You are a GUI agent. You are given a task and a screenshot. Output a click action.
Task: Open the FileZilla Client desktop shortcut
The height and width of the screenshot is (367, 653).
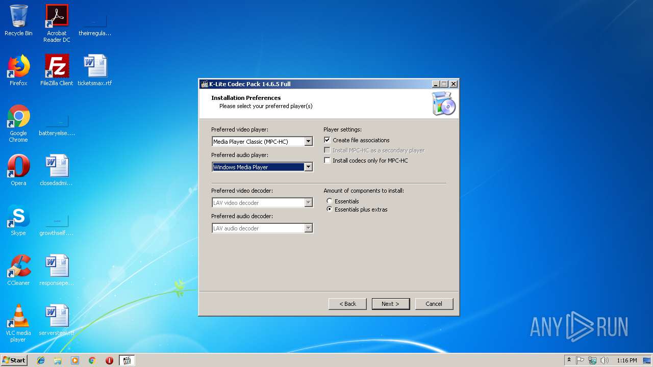(57, 70)
